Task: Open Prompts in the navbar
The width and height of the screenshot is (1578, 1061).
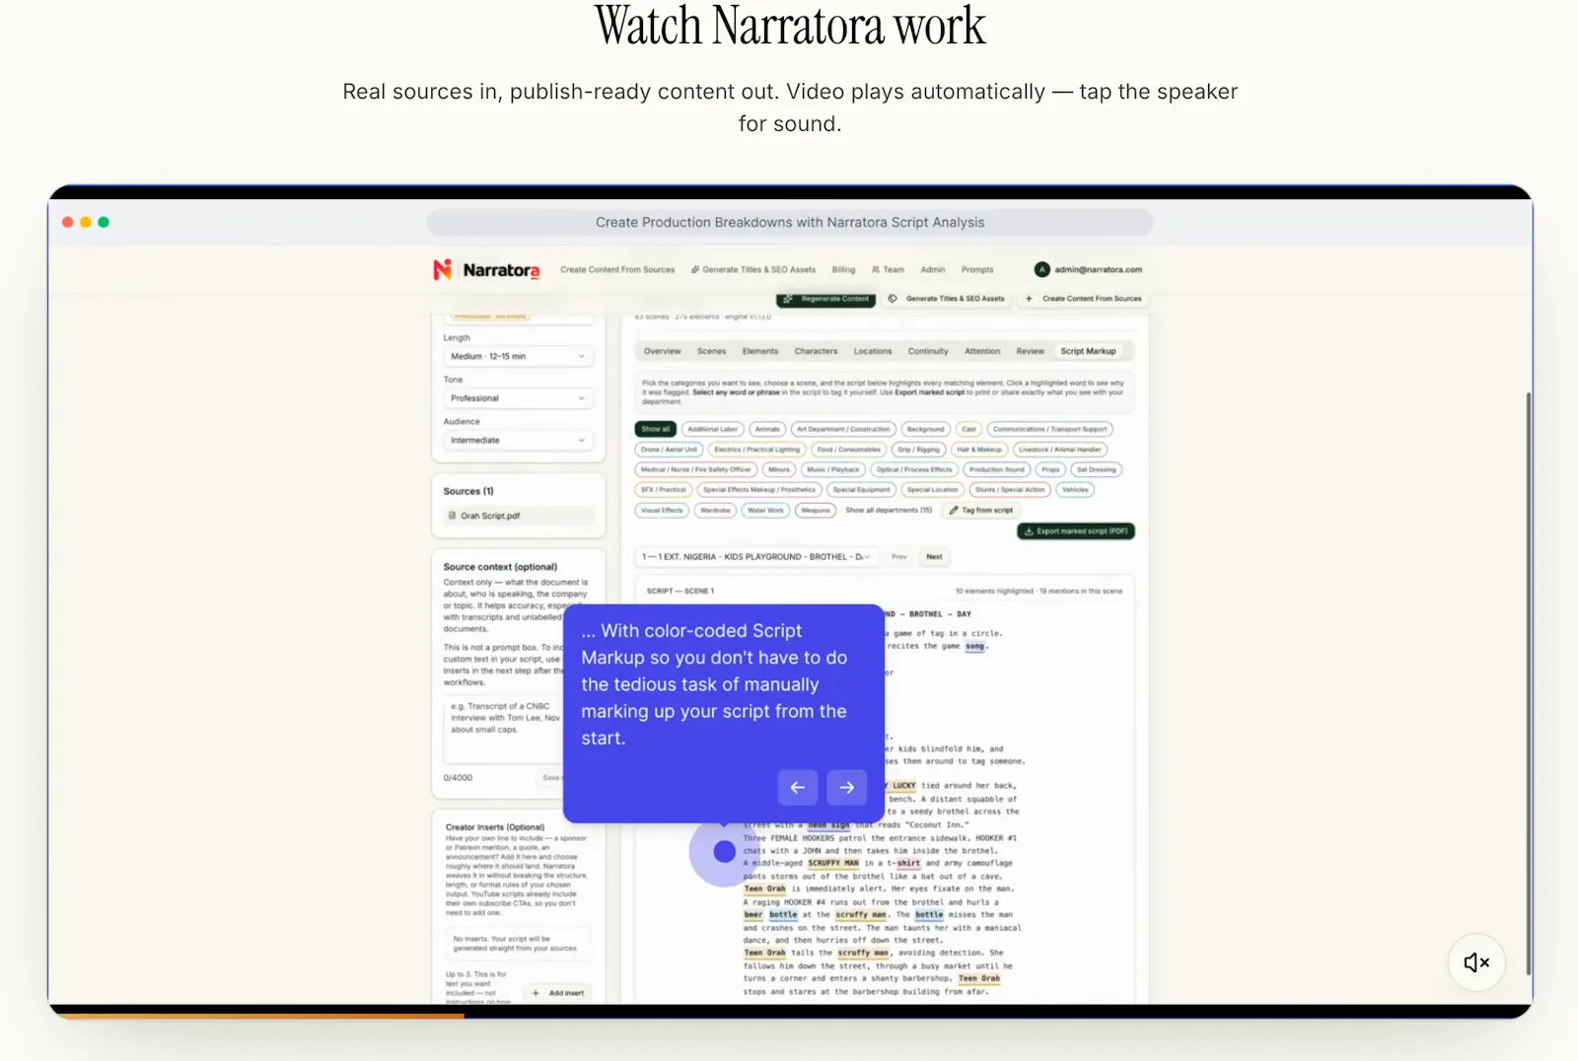Action: pos(977,269)
